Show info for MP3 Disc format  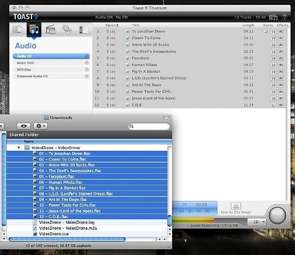[x=87, y=70]
